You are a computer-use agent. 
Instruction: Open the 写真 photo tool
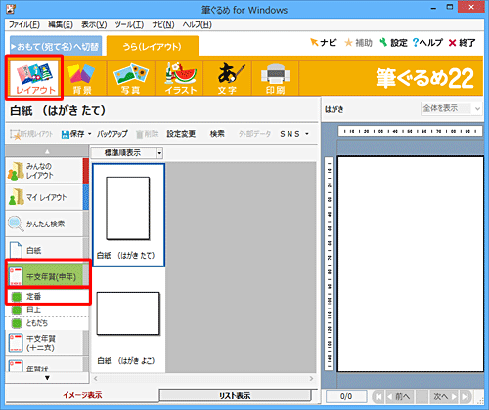(131, 78)
